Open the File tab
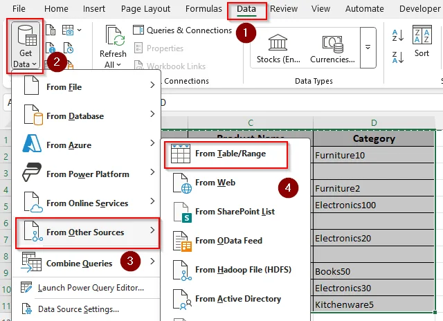Image resolution: width=443 pixels, height=321 pixels. point(19,9)
